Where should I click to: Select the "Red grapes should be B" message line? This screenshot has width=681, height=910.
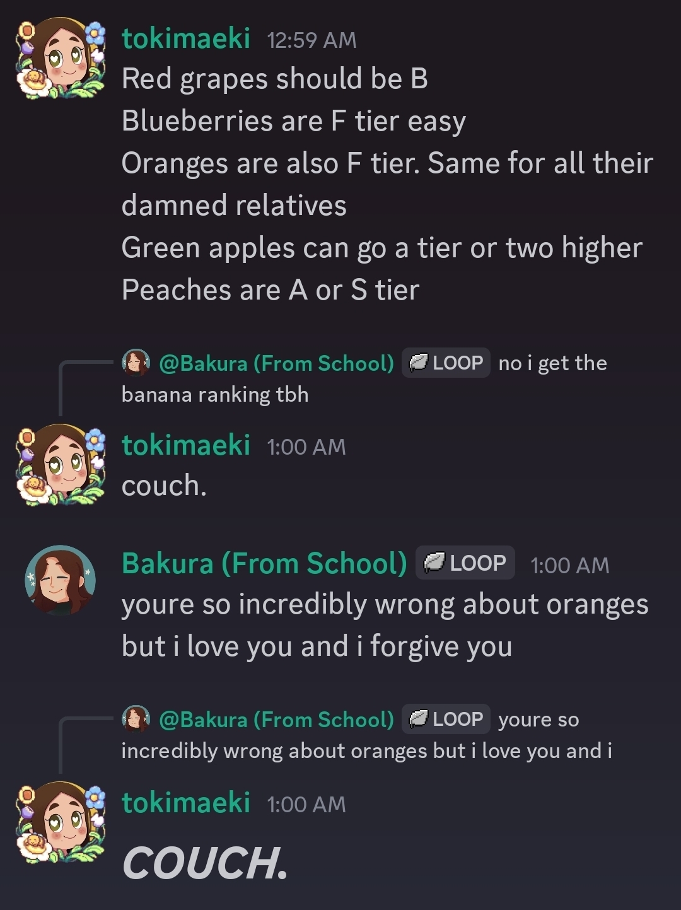coord(274,79)
